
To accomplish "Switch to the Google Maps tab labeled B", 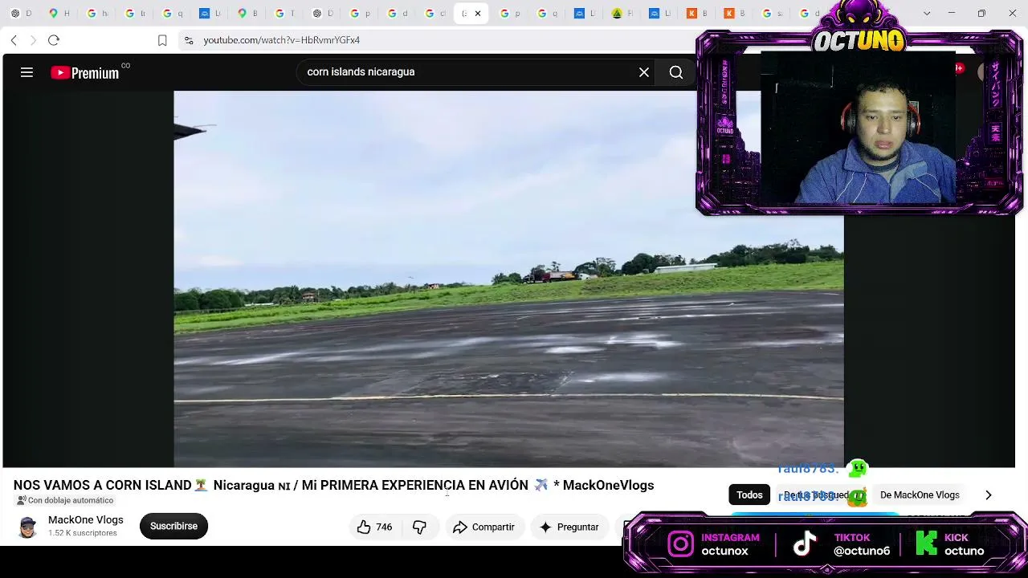I will [x=248, y=14].
